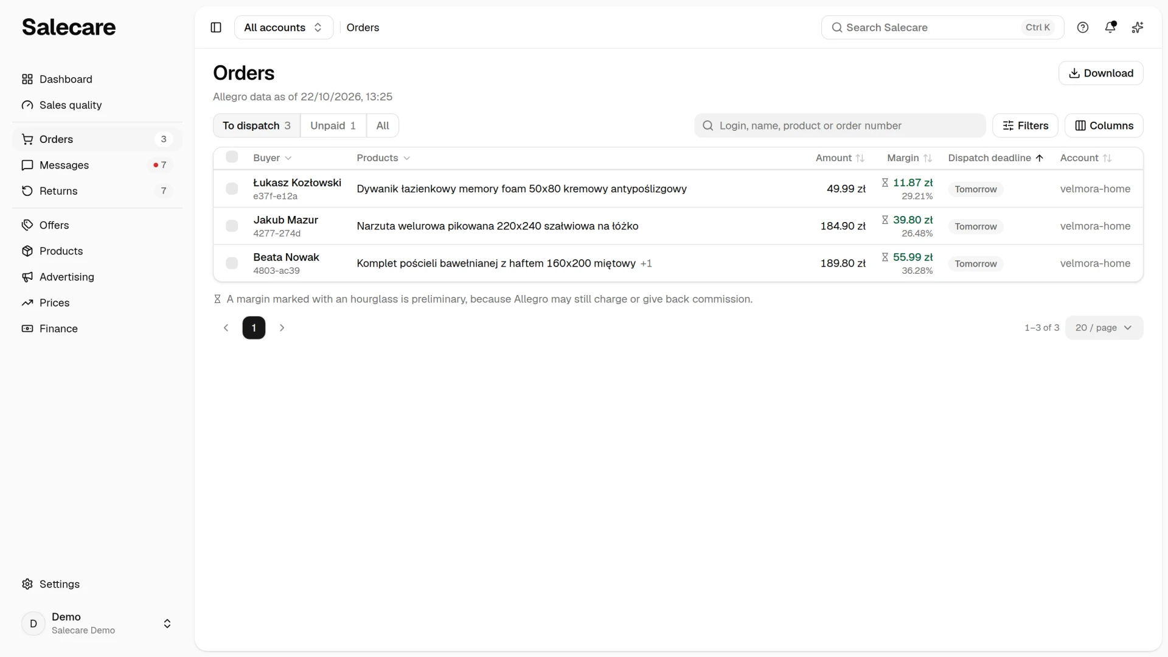The height and width of the screenshot is (657, 1168).
Task: Select all orders header checkbox
Action: [x=232, y=157]
